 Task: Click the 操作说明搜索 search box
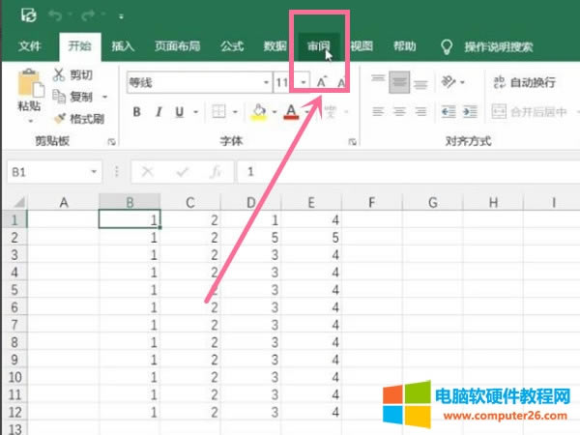[499, 47]
